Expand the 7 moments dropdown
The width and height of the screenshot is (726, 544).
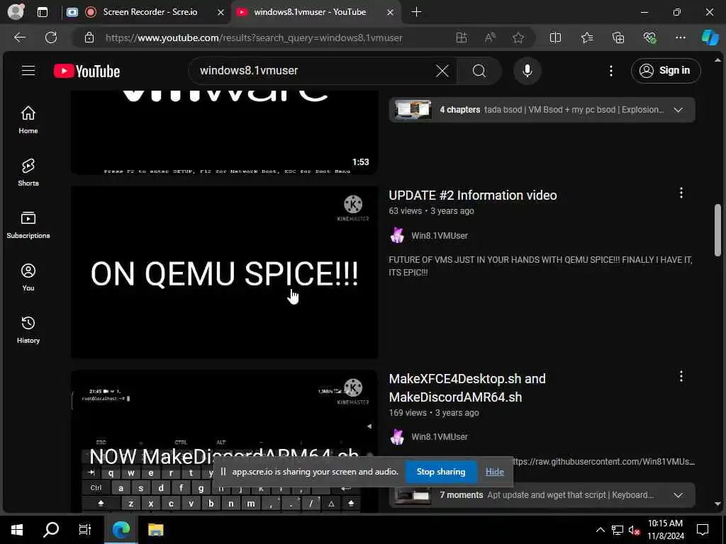[678, 495]
